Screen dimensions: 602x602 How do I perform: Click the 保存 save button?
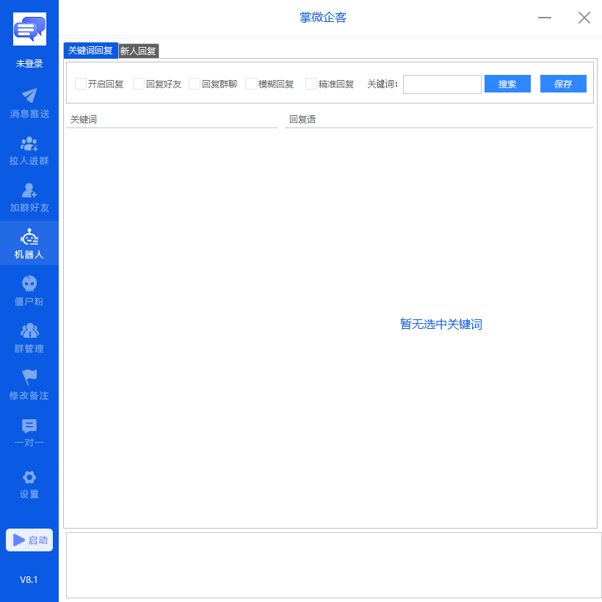click(x=563, y=84)
